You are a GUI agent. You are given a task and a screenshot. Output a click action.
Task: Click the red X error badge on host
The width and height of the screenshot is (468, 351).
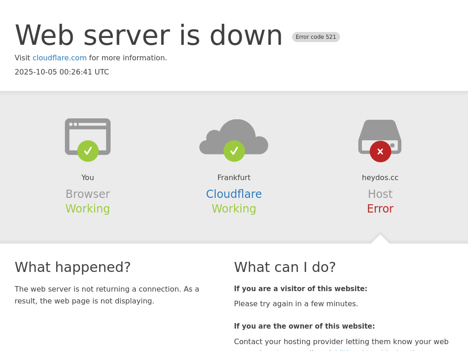[380, 151]
